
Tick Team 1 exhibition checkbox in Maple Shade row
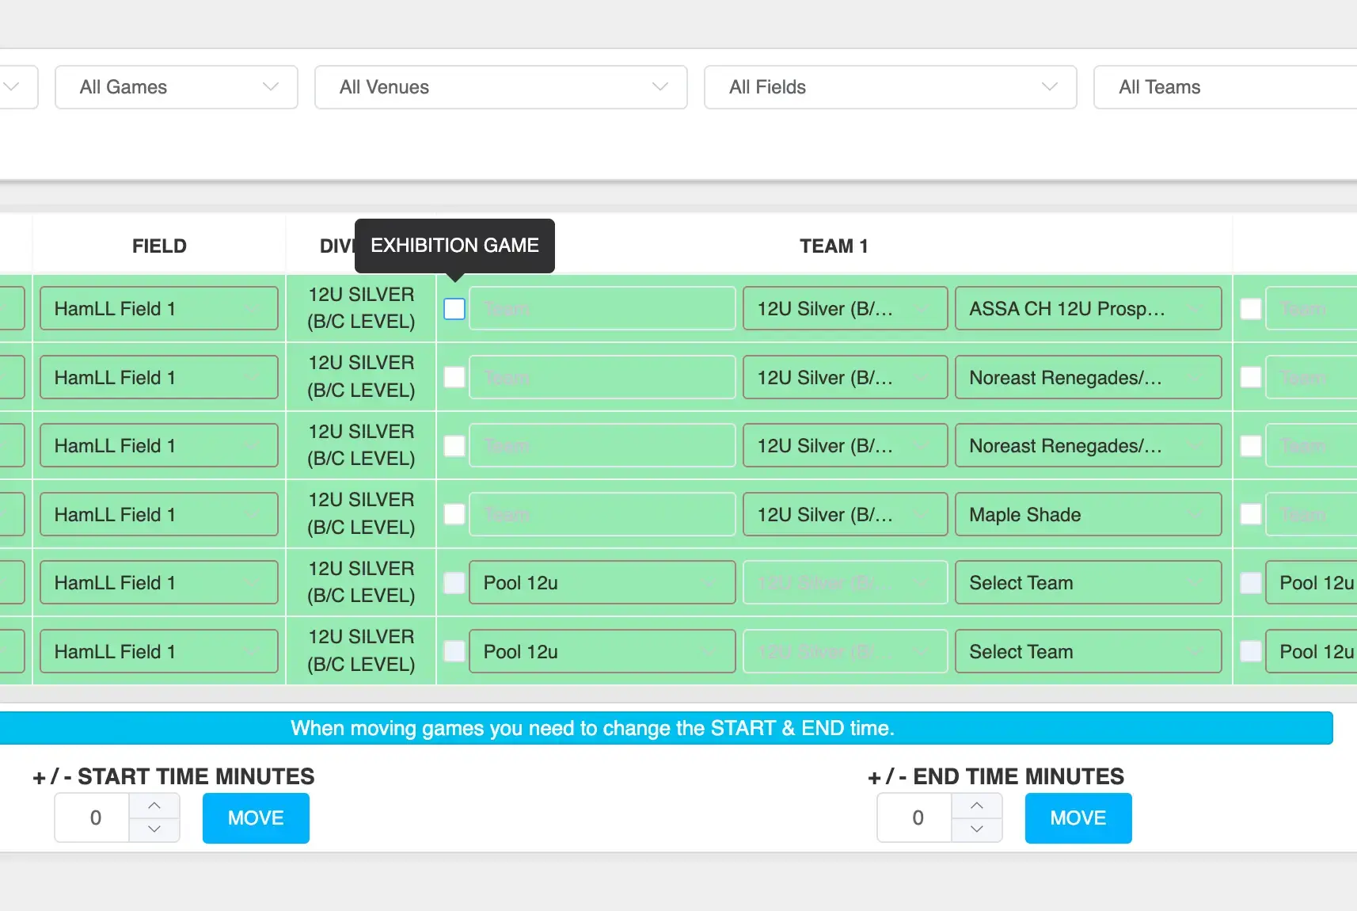[454, 514]
